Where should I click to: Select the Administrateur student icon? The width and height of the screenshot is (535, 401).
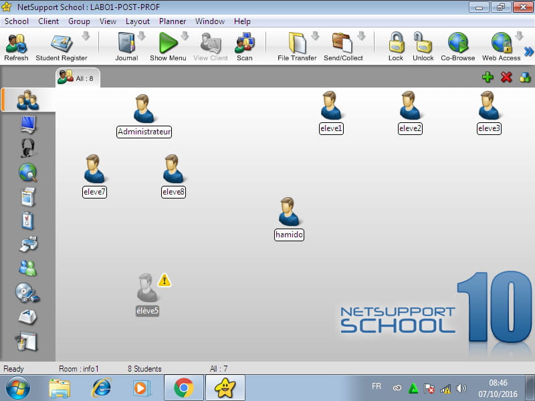tap(144, 116)
